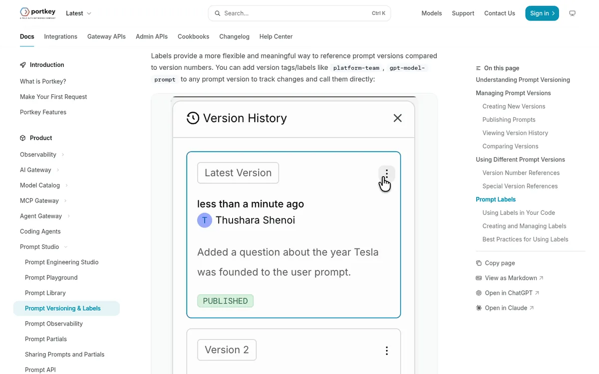Focus the Search input field
Viewport: 599px width, 374px height.
[x=299, y=13]
